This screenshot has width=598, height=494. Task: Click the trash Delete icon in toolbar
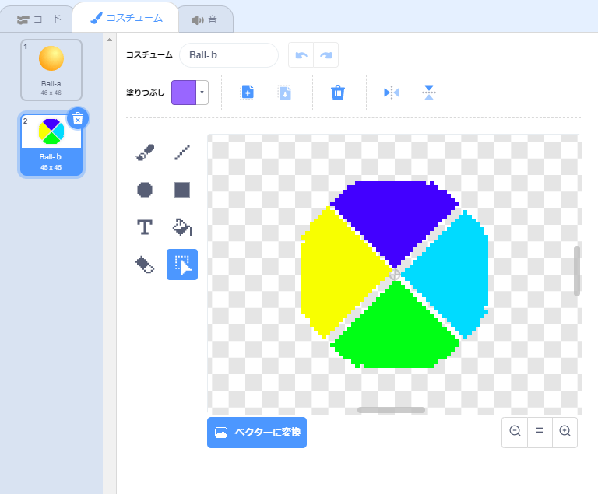[338, 93]
